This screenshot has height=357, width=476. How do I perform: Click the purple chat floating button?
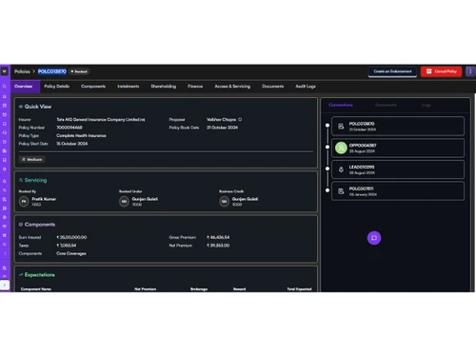point(374,238)
